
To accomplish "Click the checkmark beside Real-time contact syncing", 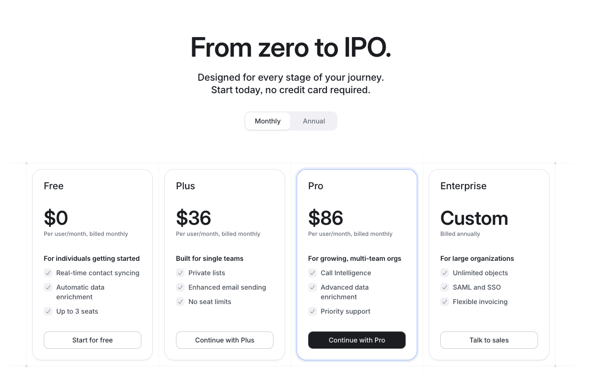I will click(x=48, y=273).
